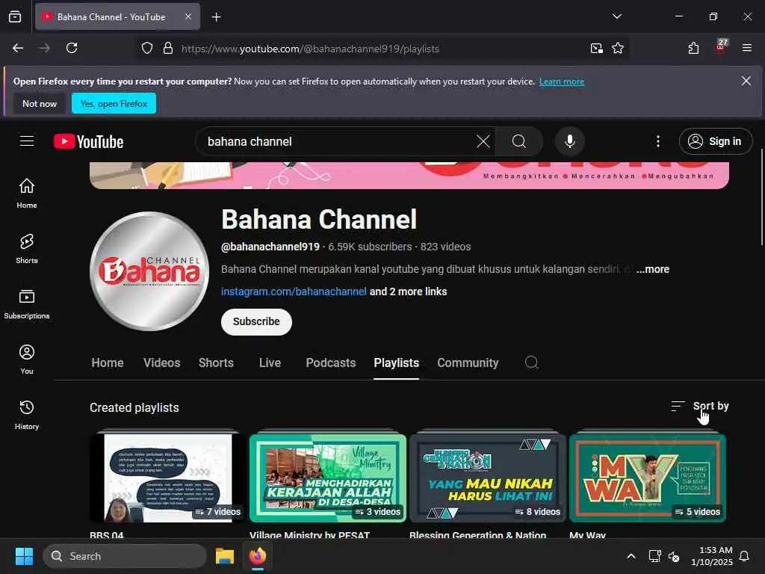Click the pink channel banner image
Image resolution: width=765 pixels, height=574 pixels.
[x=409, y=175]
